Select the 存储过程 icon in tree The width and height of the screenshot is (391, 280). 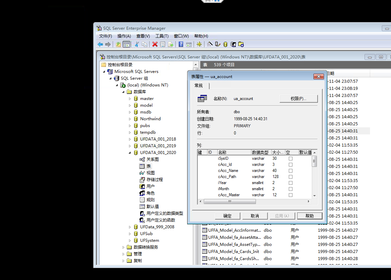tap(142, 179)
